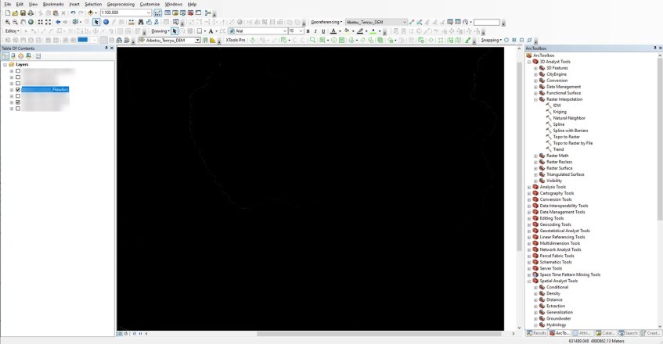Open the View Link Table icon in Georeferencing
This screenshot has width=663, height=344.
(x=458, y=22)
